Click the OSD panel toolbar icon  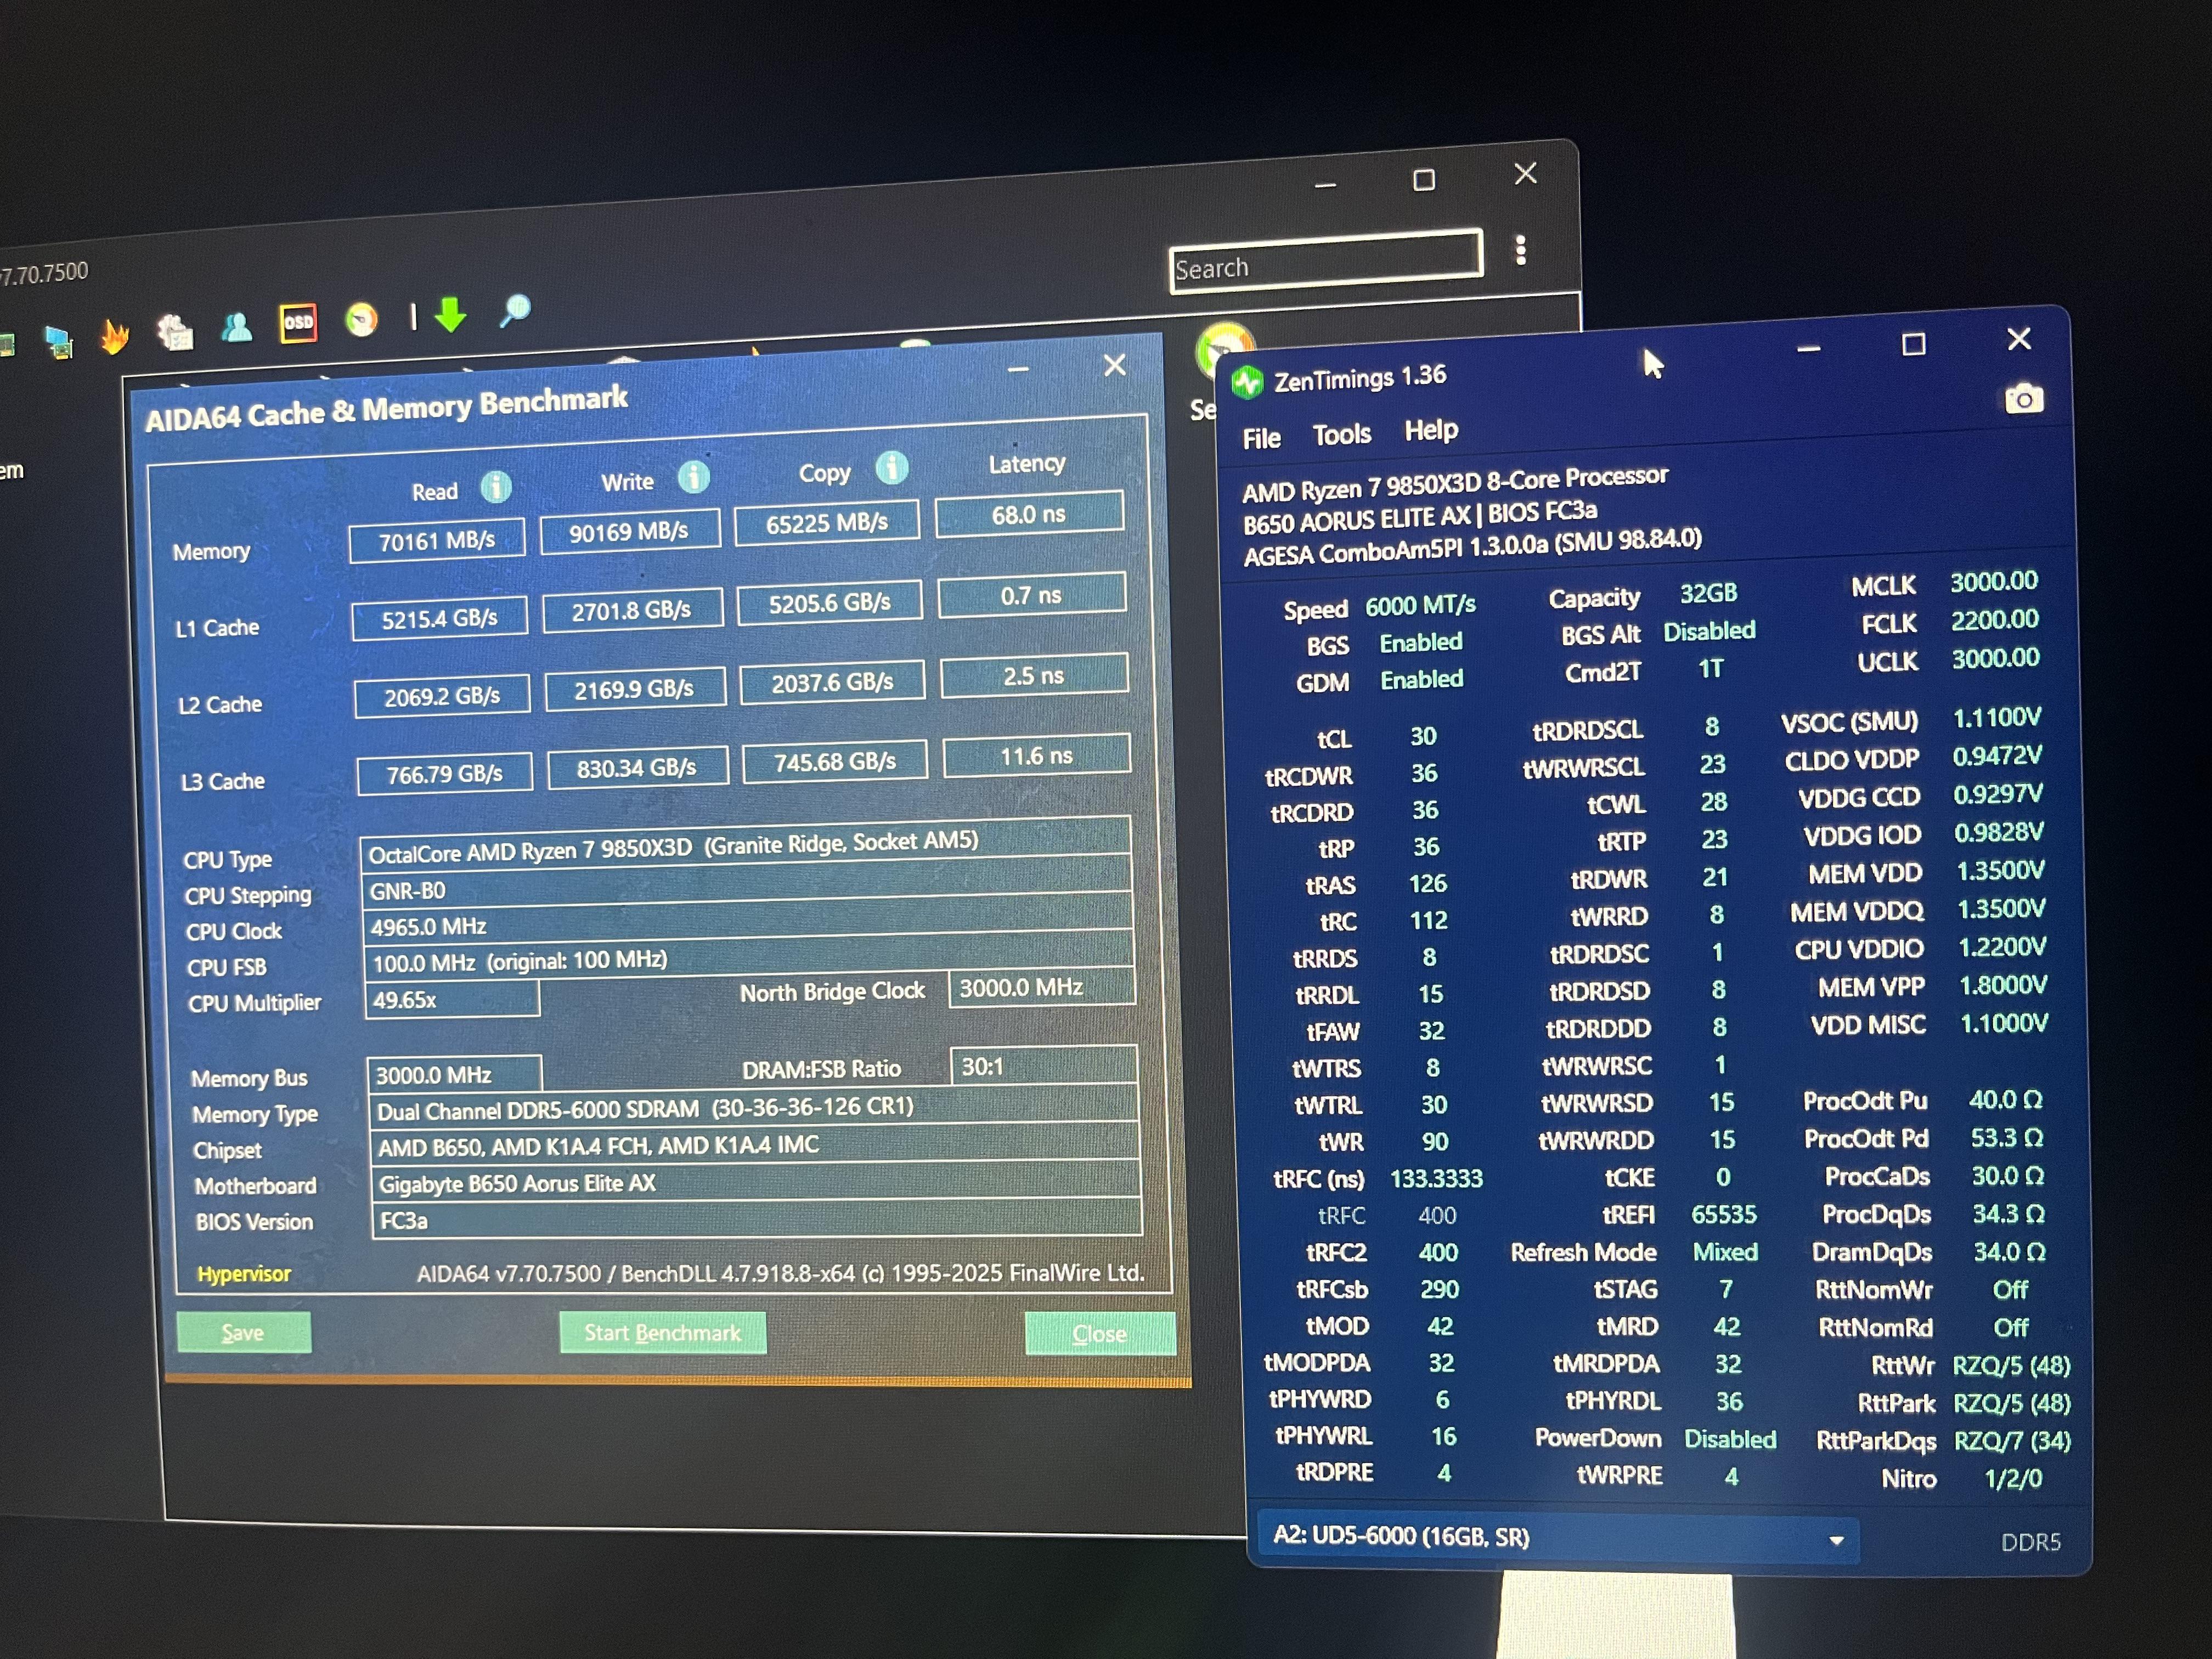tap(298, 323)
